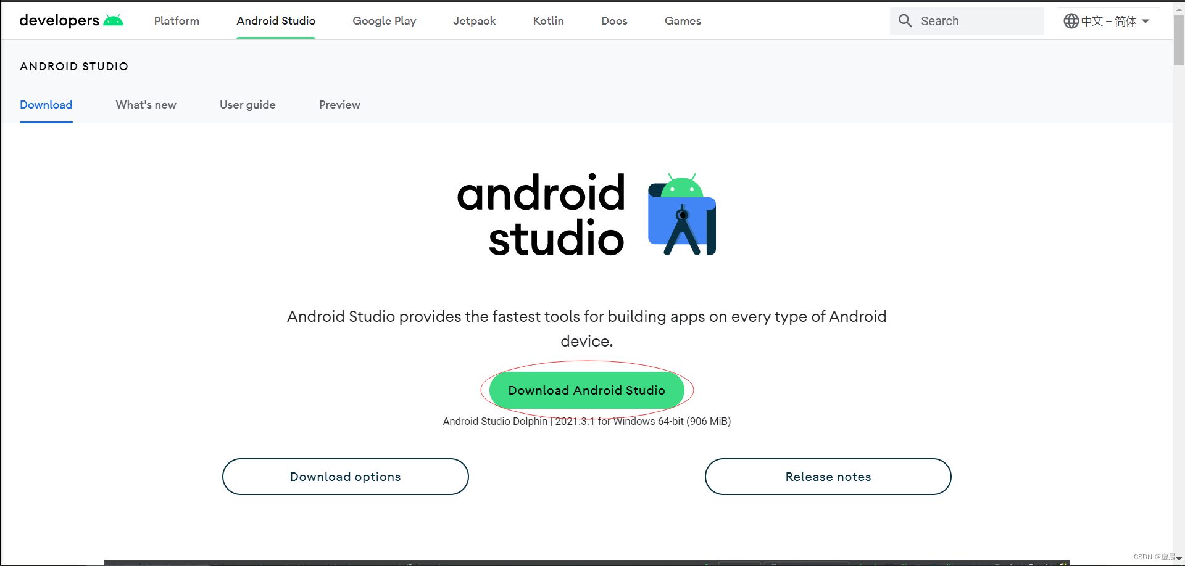Navigate to Google Play section
The width and height of the screenshot is (1185, 566).
(384, 20)
